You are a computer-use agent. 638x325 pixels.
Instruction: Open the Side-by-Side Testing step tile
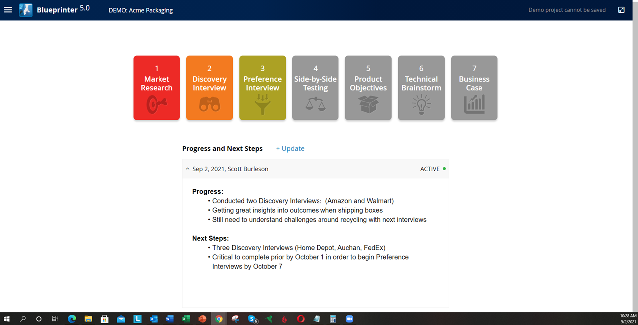point(316,88)
